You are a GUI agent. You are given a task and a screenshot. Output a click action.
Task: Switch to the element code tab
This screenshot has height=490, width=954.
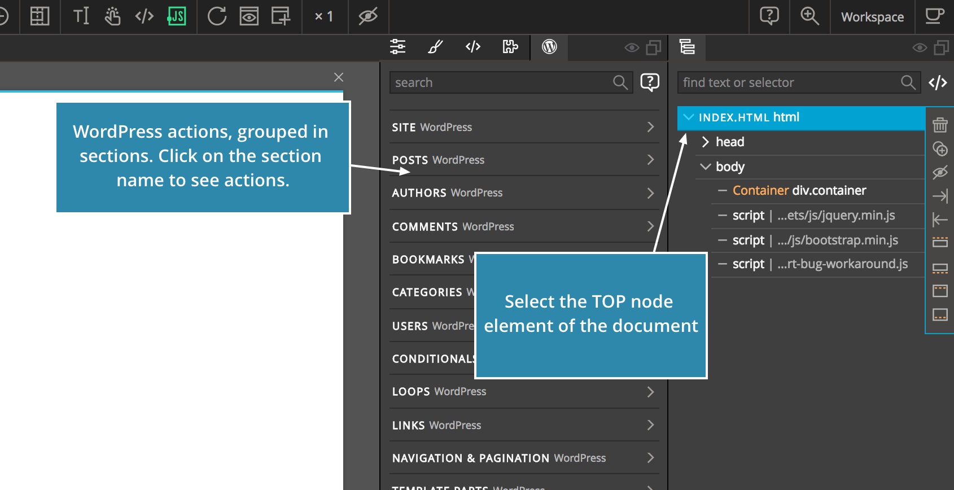[473, 47]
